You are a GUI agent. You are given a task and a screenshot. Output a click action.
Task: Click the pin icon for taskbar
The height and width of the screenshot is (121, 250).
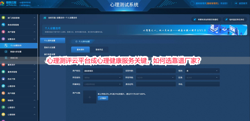(226, 20)
